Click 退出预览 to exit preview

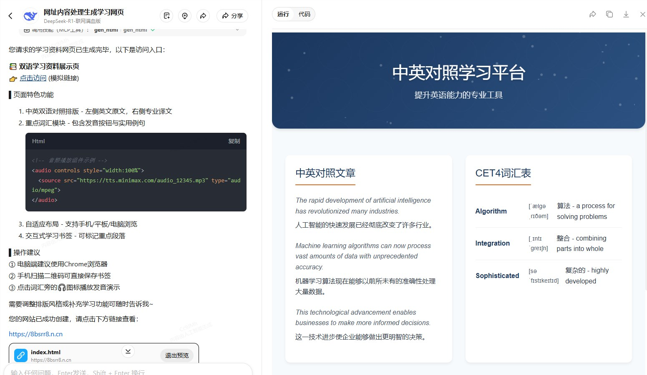coord(176,355)
